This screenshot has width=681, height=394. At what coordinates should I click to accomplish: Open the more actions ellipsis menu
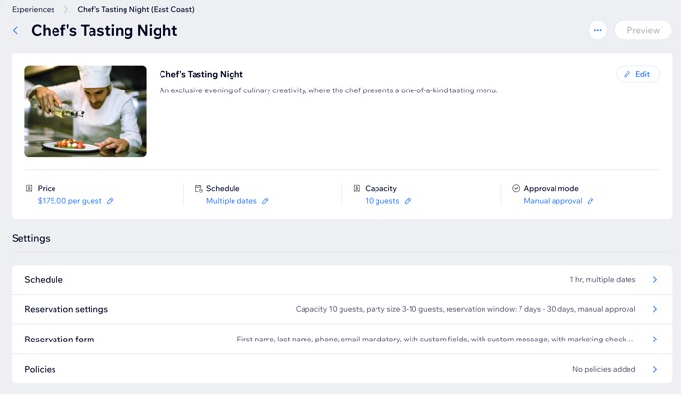click(597, 30)
